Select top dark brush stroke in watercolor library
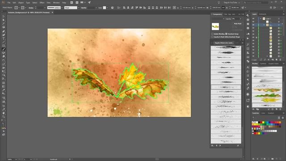Screen dimensions: 286x161 [x=226, y=47]
